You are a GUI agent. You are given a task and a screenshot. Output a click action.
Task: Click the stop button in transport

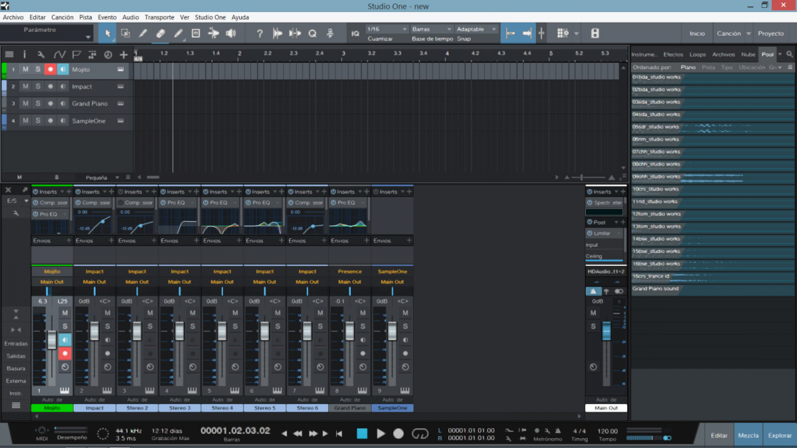[x=362, y=433]
